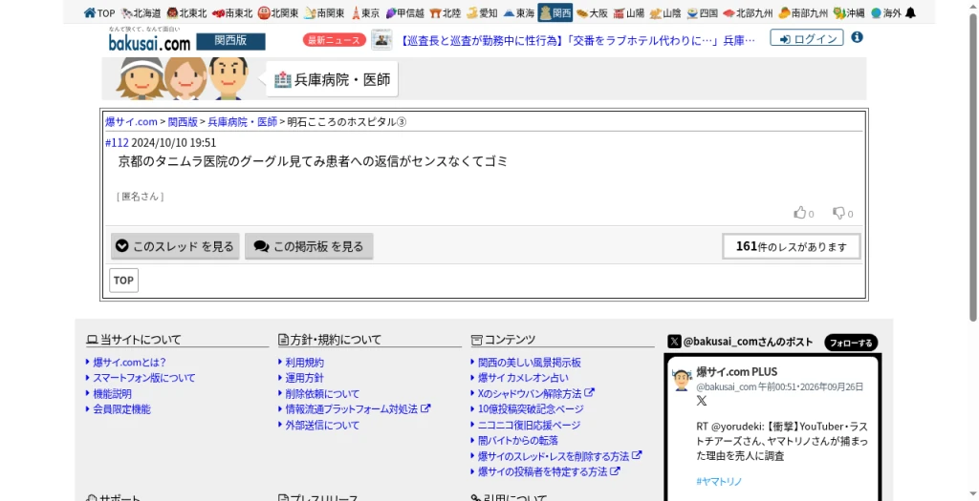Select the 北陸 region tab
Image resolution: width=979 pixels, height=501 pixels.
click(446, 12)
